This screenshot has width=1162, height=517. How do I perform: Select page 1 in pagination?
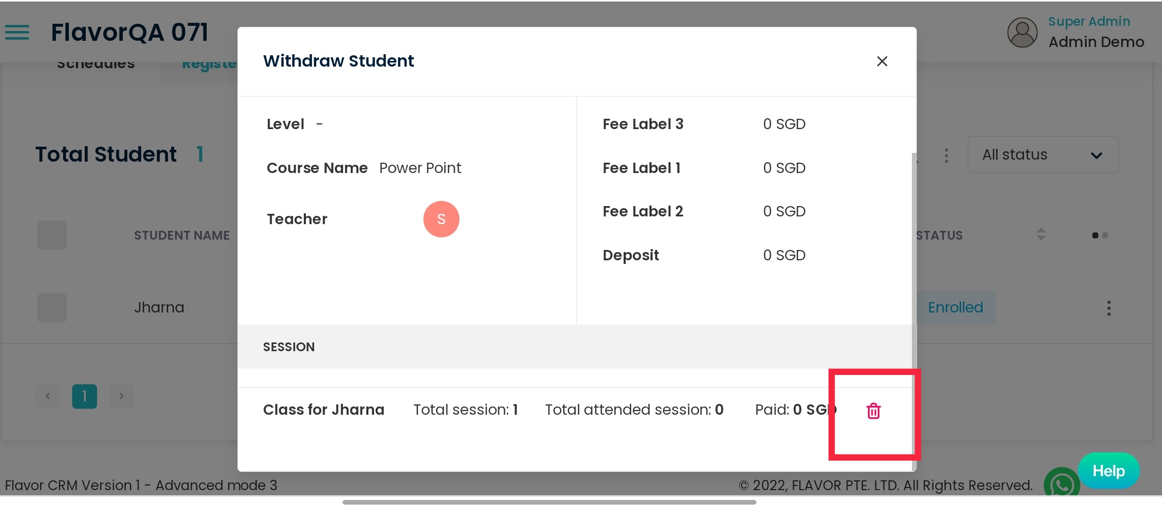point(84,396)
